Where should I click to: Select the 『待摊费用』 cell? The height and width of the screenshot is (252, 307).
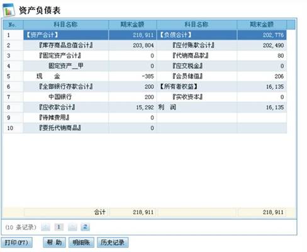pos(66,117)
